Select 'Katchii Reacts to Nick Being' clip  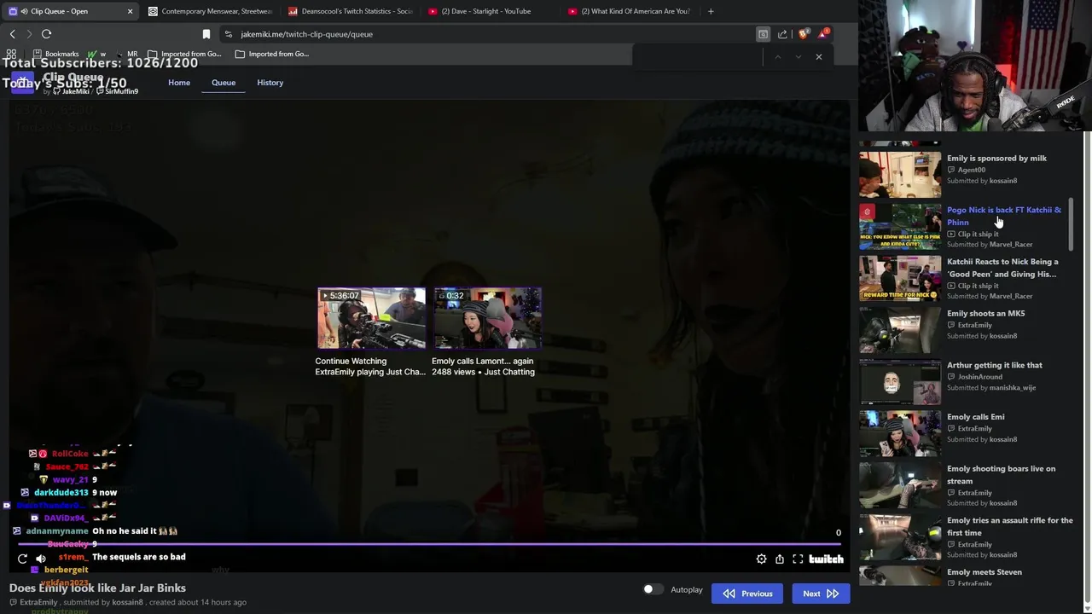pos(1002,268)
